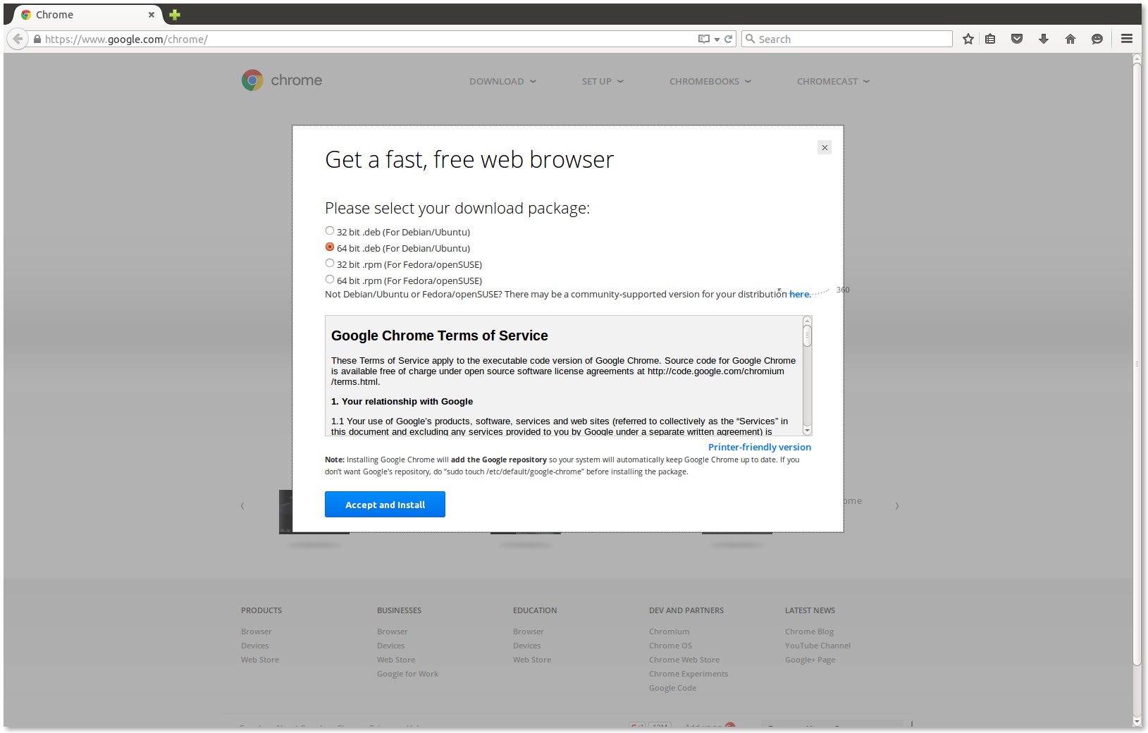Image resolution: width=1148 pixels, height=733 pixels.
Task: Open the Hello chat icon in the toolbar
Action: (x=1097, y=39)
